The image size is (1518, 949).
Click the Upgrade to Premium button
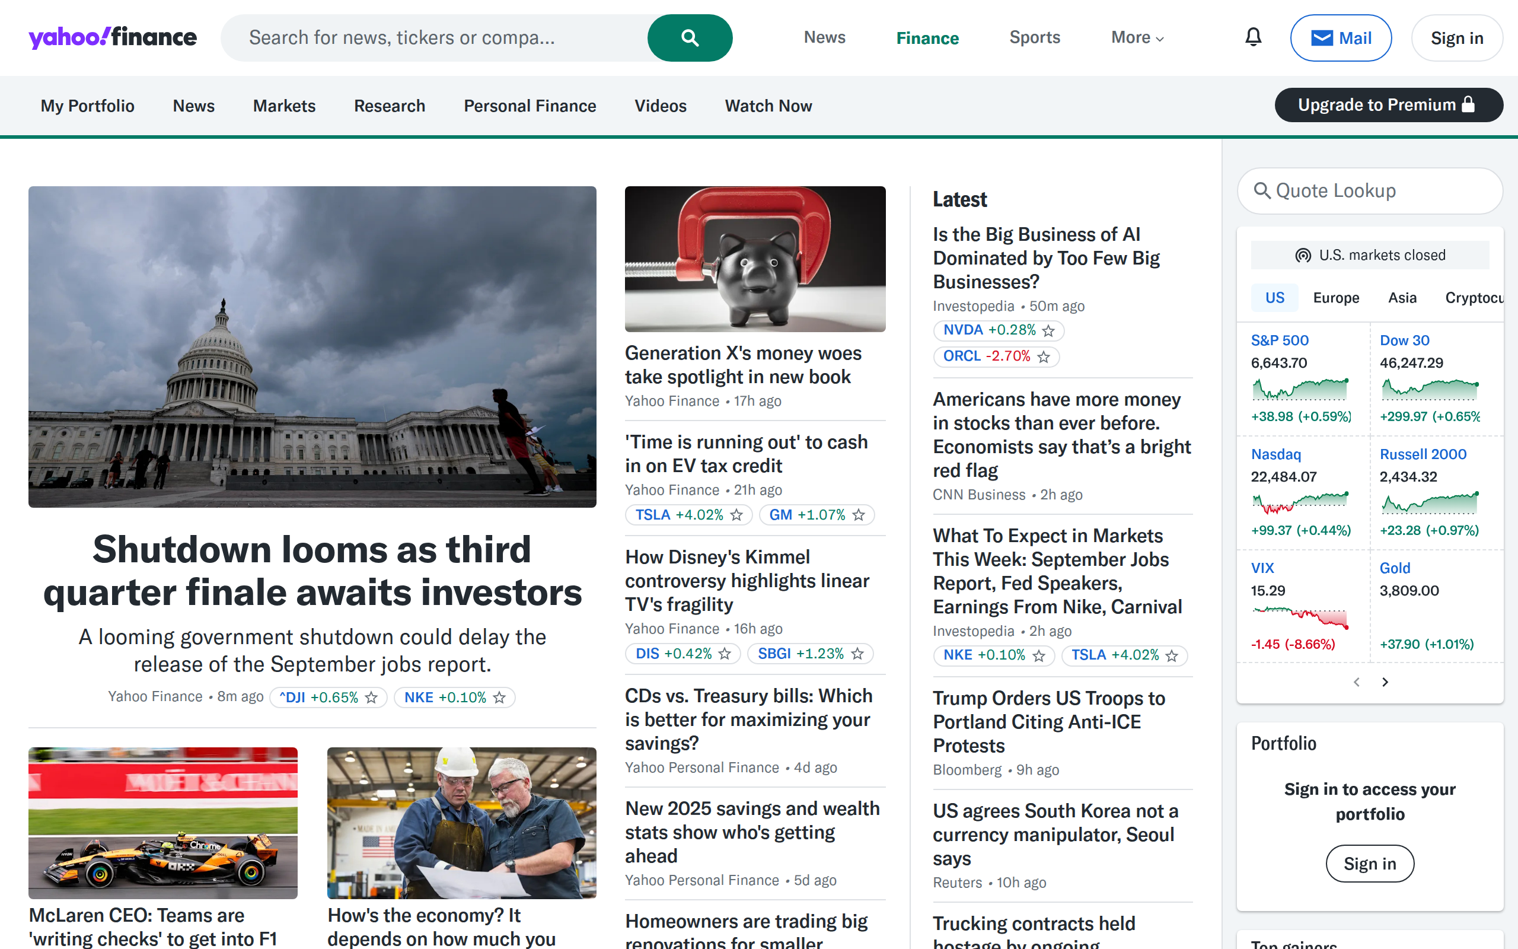coord(1388,105)
